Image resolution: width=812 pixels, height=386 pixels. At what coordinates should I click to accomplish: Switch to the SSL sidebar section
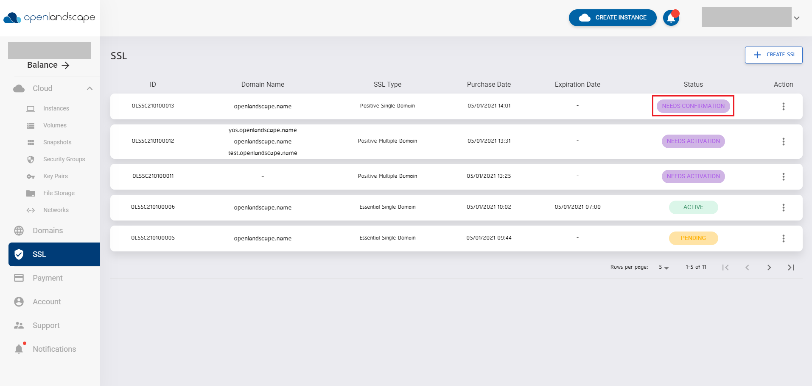[39, 254]
